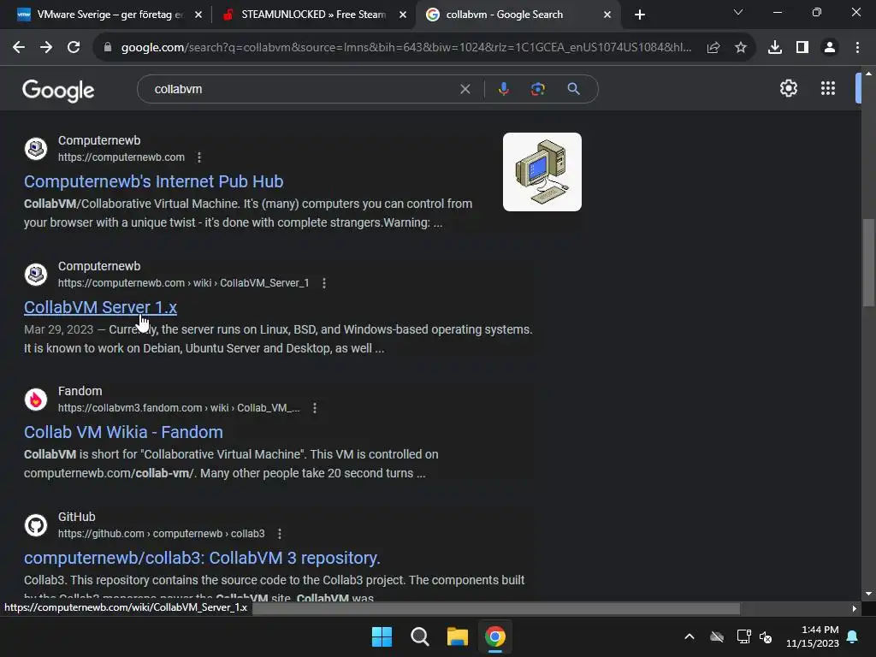
Task: Click the OneDrive cloud tray icon
Action: [x=717, y=636]
